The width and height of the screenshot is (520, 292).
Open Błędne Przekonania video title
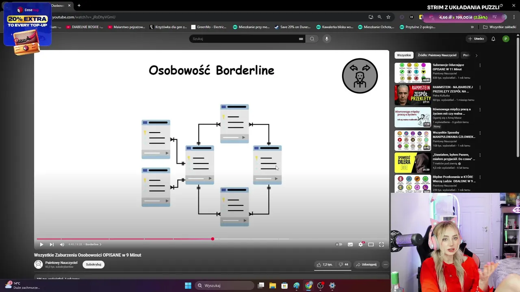(x=454, y=179)
